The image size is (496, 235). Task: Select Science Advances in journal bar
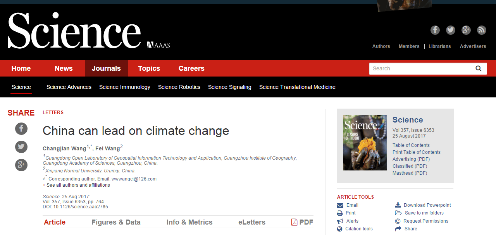pos(69,87)
